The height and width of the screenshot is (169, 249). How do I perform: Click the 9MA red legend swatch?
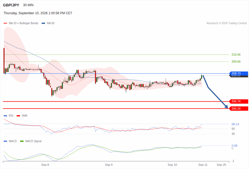[x=18, y=116]
